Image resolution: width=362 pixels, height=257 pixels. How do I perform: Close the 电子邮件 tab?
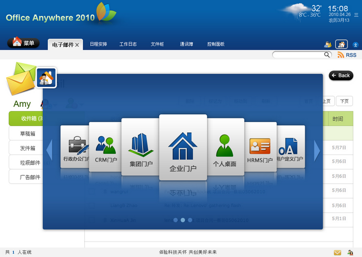point(77,45)
